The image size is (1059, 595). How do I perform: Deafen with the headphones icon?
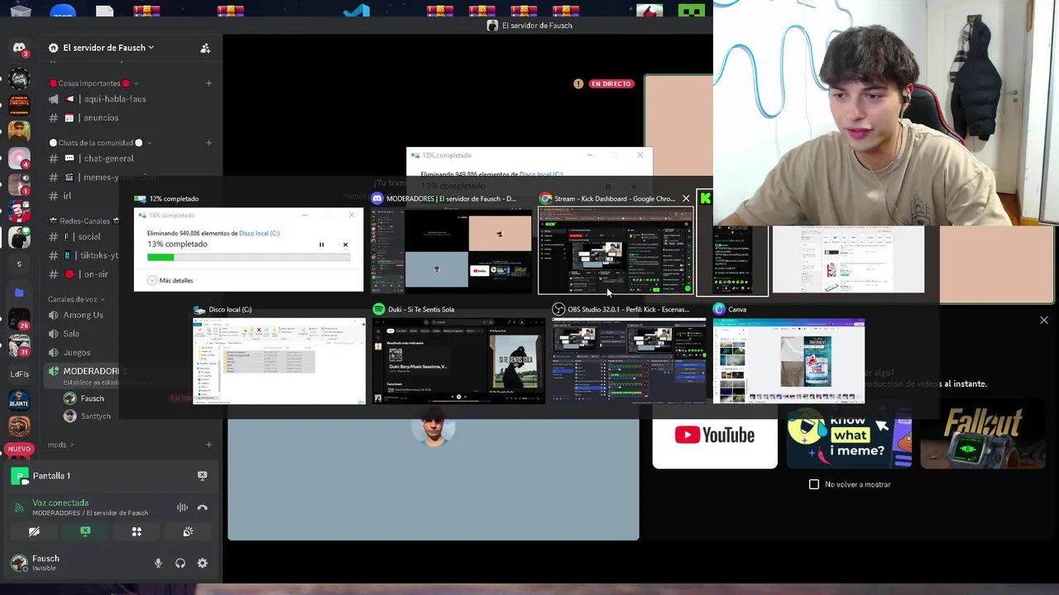tap(180, 563)
